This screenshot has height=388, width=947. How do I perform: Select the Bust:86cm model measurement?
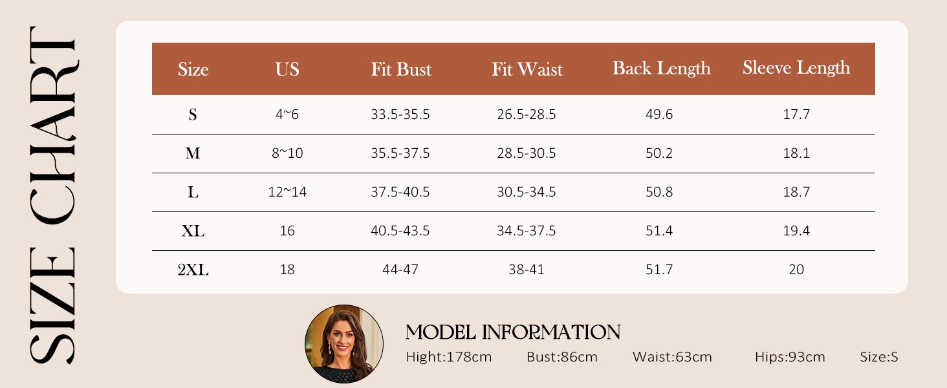[562, 357]
